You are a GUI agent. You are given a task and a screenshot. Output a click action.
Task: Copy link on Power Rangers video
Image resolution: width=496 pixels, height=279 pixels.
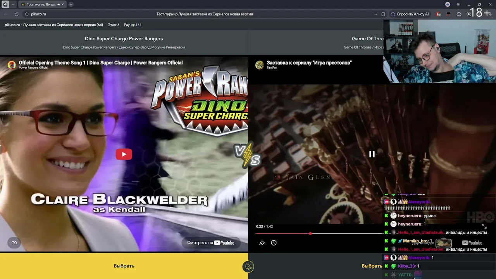(14, 243)
